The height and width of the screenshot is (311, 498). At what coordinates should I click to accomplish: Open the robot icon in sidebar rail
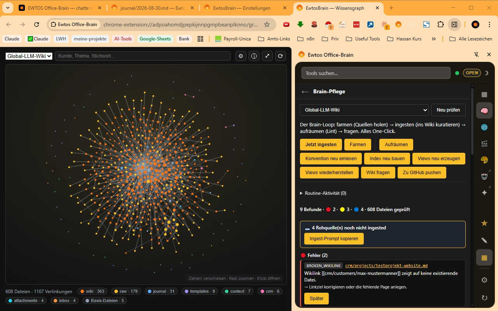coord(484,176)
